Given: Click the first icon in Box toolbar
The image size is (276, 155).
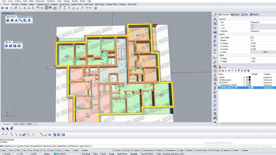Looking at the screenshot, I should [6, 46].
